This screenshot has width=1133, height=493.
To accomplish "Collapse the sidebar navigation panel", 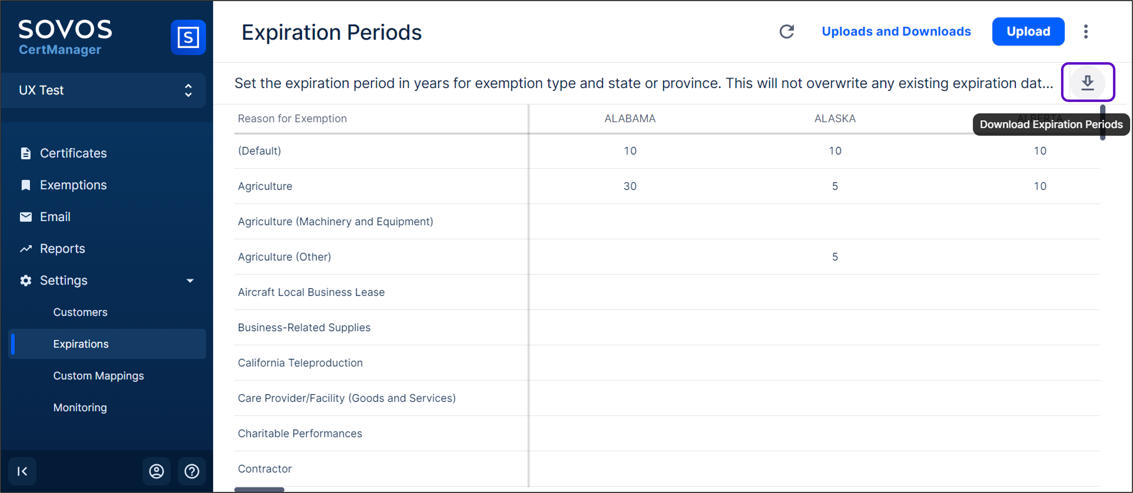I will (22, 471).
